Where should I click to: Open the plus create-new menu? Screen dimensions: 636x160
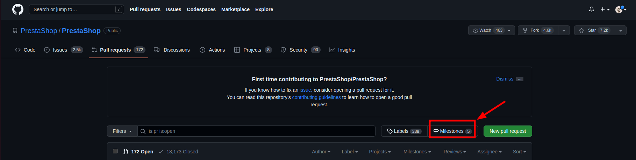(x=605, y=9)
